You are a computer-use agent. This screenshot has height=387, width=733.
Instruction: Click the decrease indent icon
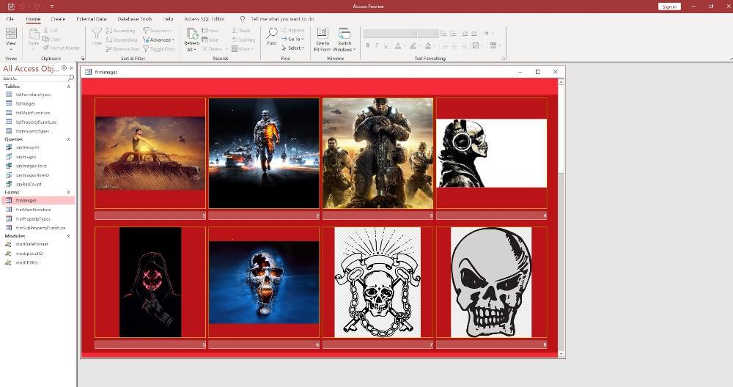(x=464, y=33)
